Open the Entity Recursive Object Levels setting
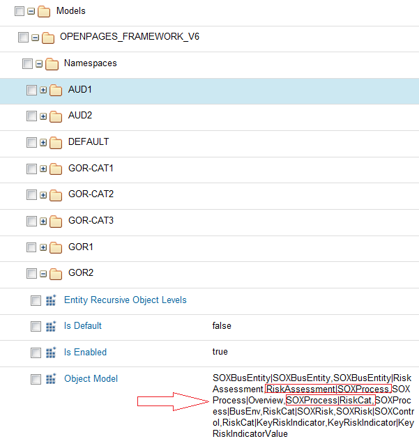The height and width of the screenshot is (448, 419). point(125,300)
